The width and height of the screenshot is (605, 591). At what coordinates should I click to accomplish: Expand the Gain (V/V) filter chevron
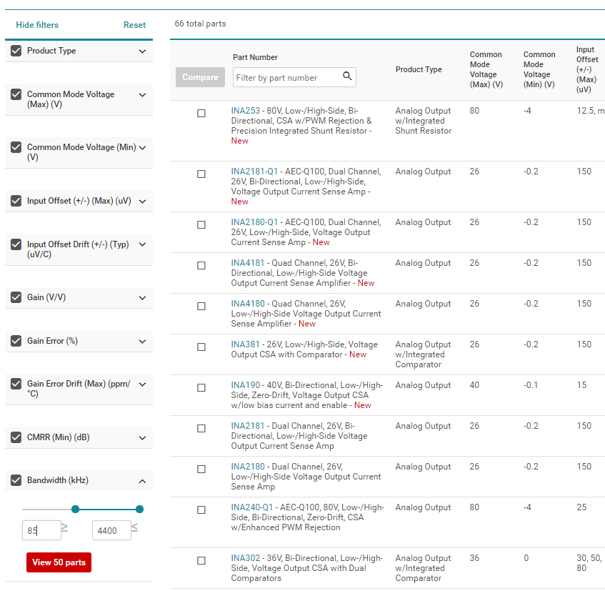(142, 298)
